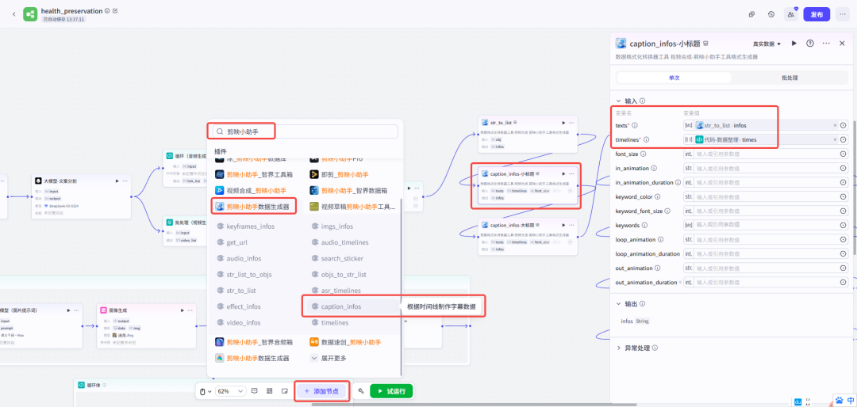The width and height of the screenshot is (857, 407).
Task: Open the green workflow logo icon
Action: (x=30, y=14)
